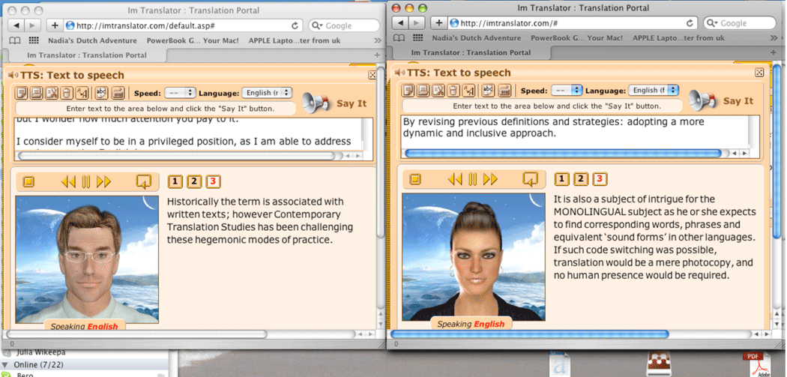Screen dimensions: 787x377
Task: Open APPLE Lapto...ter from uk bookmark in right browser
Action: pos(678,38)
